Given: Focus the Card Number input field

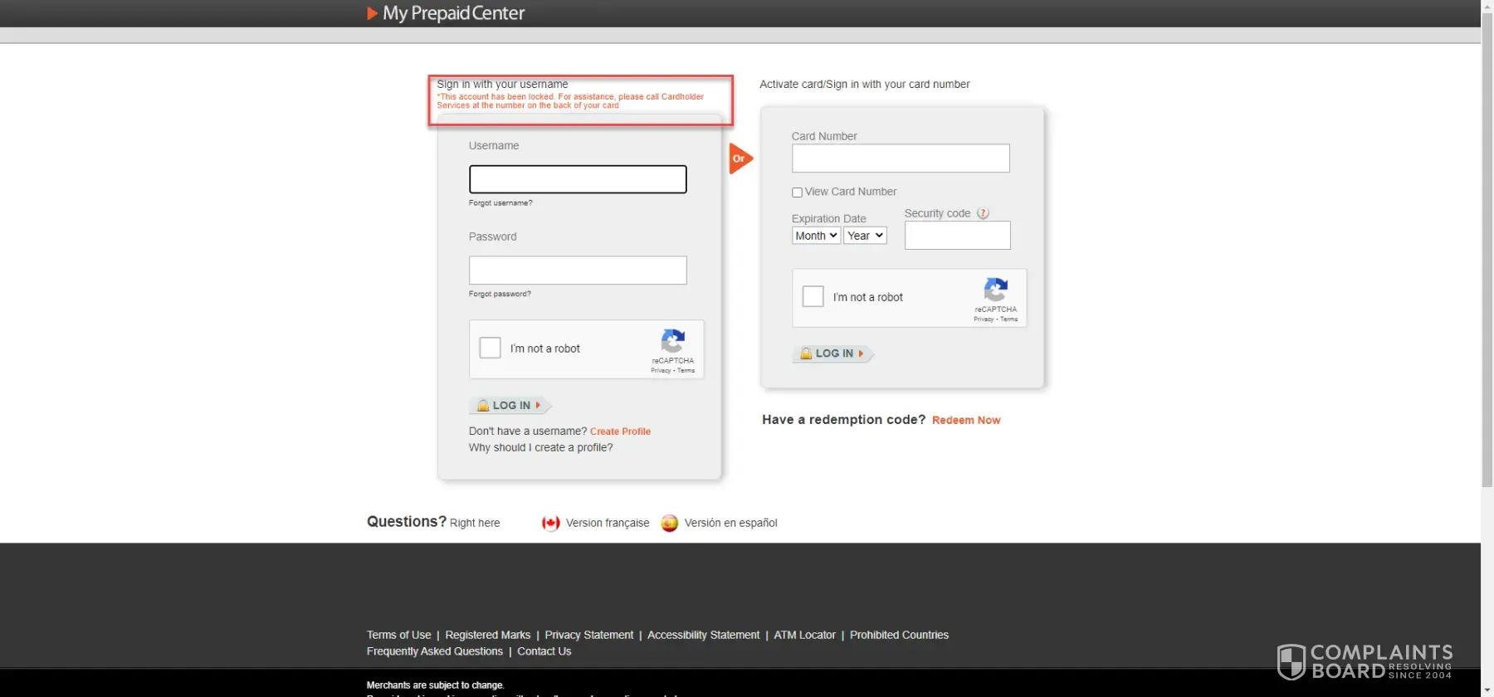Looking at the screenshot, I should 901,158.
